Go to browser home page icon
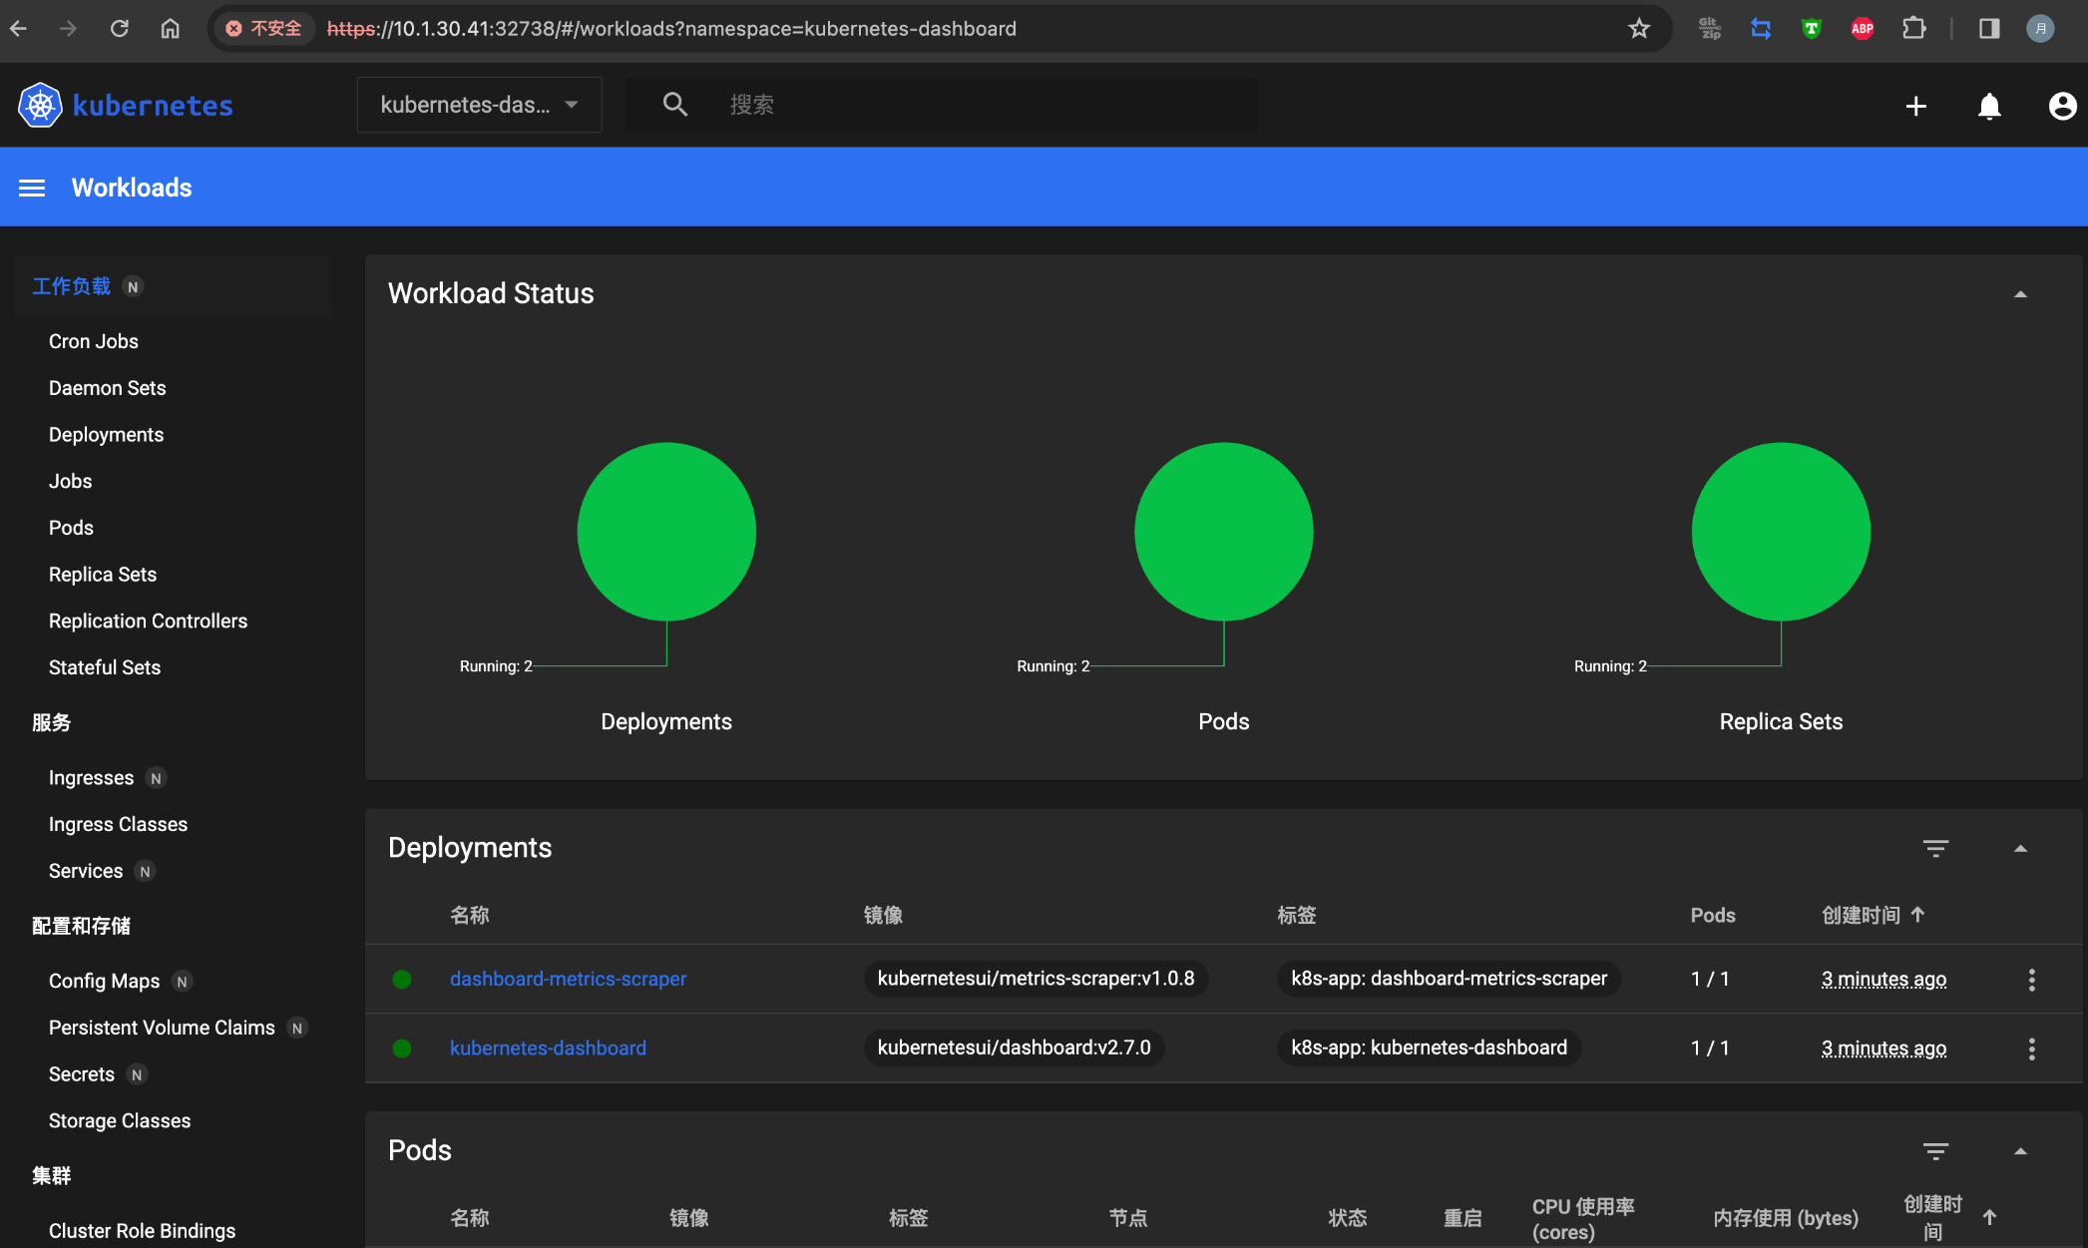2088x1248 pixels. tap(171, 28)
